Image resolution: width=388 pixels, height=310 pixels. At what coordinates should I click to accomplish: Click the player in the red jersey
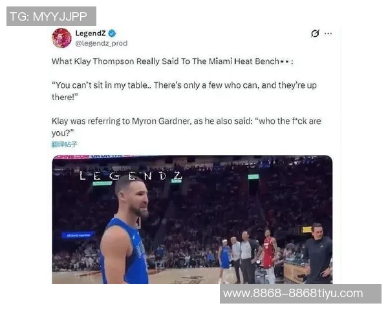click(x=269, y=256)
